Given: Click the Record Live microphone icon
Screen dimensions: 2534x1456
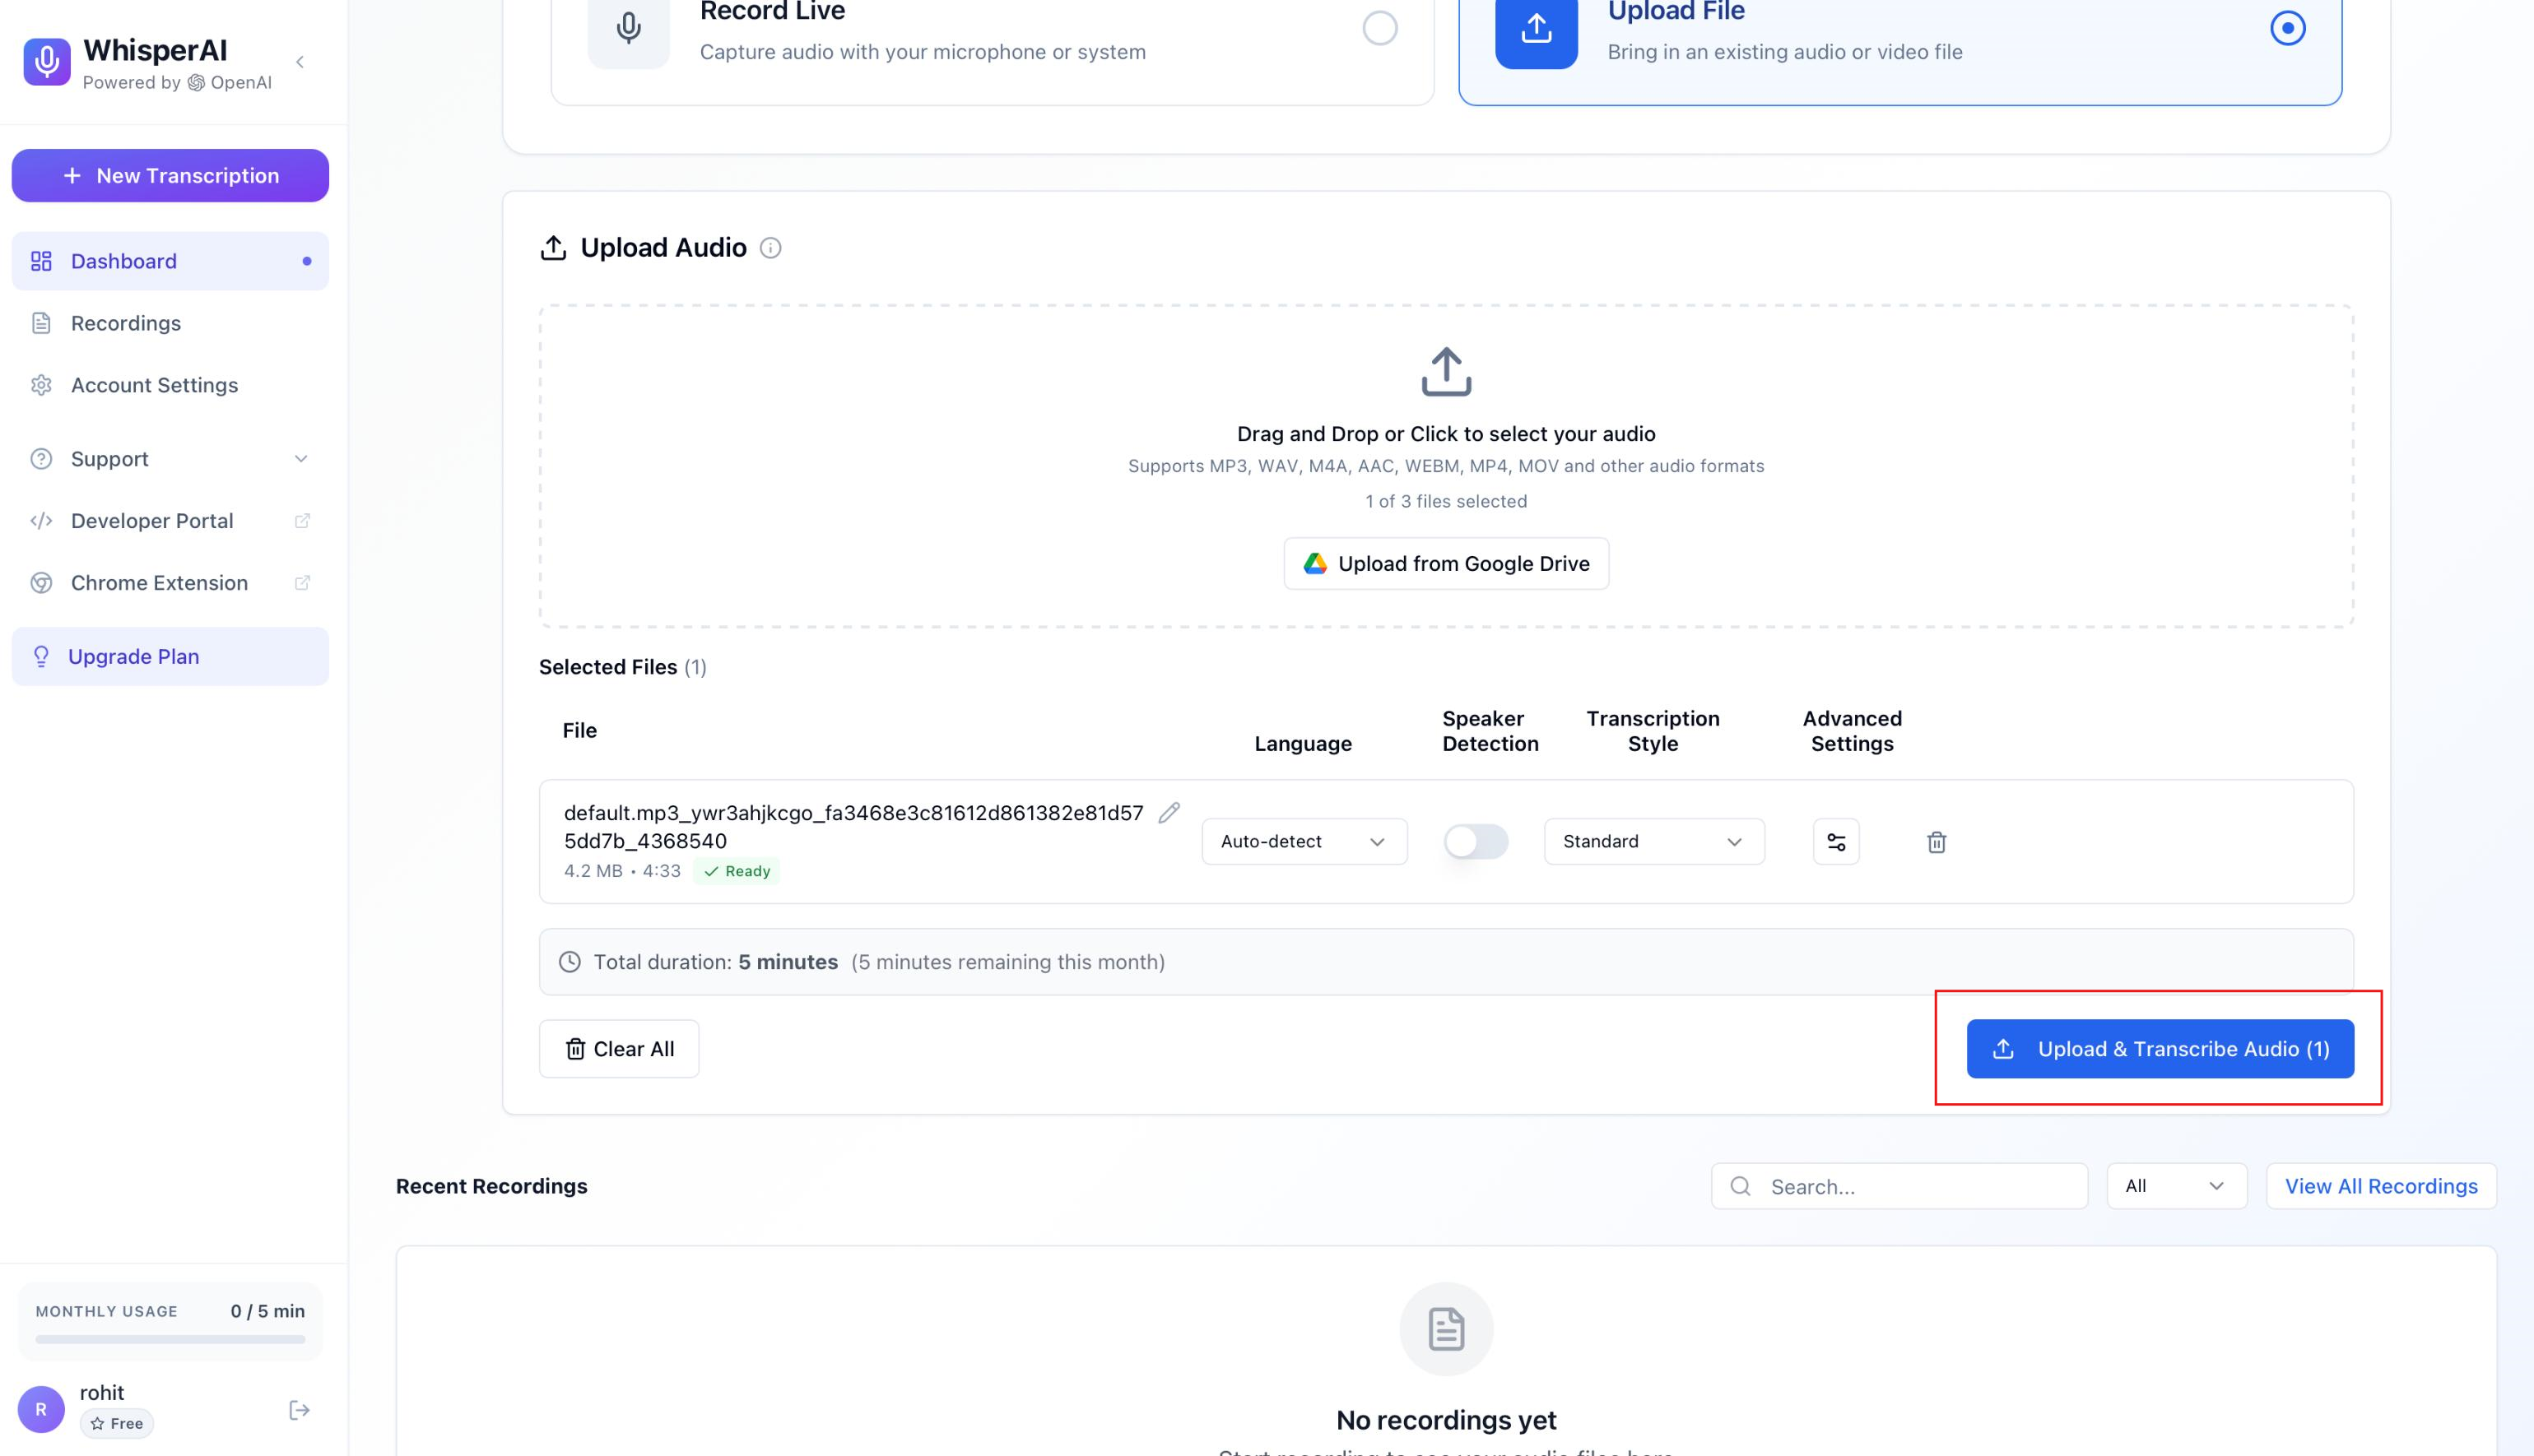Looking at the screenshot, I should click(628, 28).
